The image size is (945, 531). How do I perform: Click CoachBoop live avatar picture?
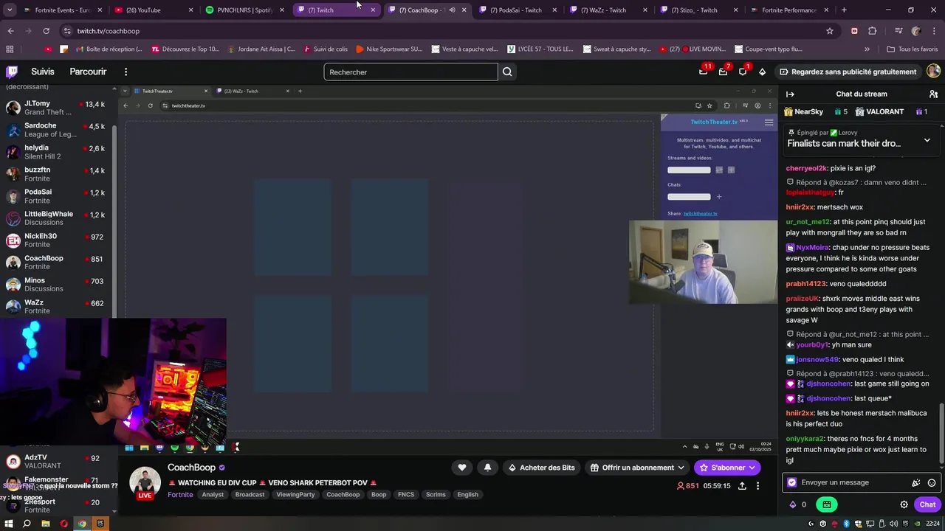[x=145, y=482]
